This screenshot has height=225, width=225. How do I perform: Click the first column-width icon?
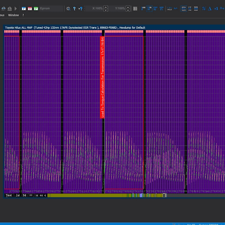143,8
